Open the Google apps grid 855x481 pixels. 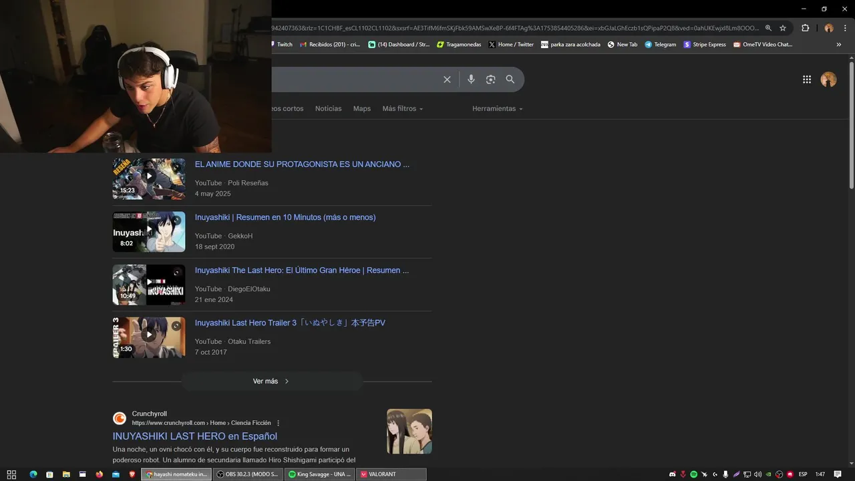(807, 79)
